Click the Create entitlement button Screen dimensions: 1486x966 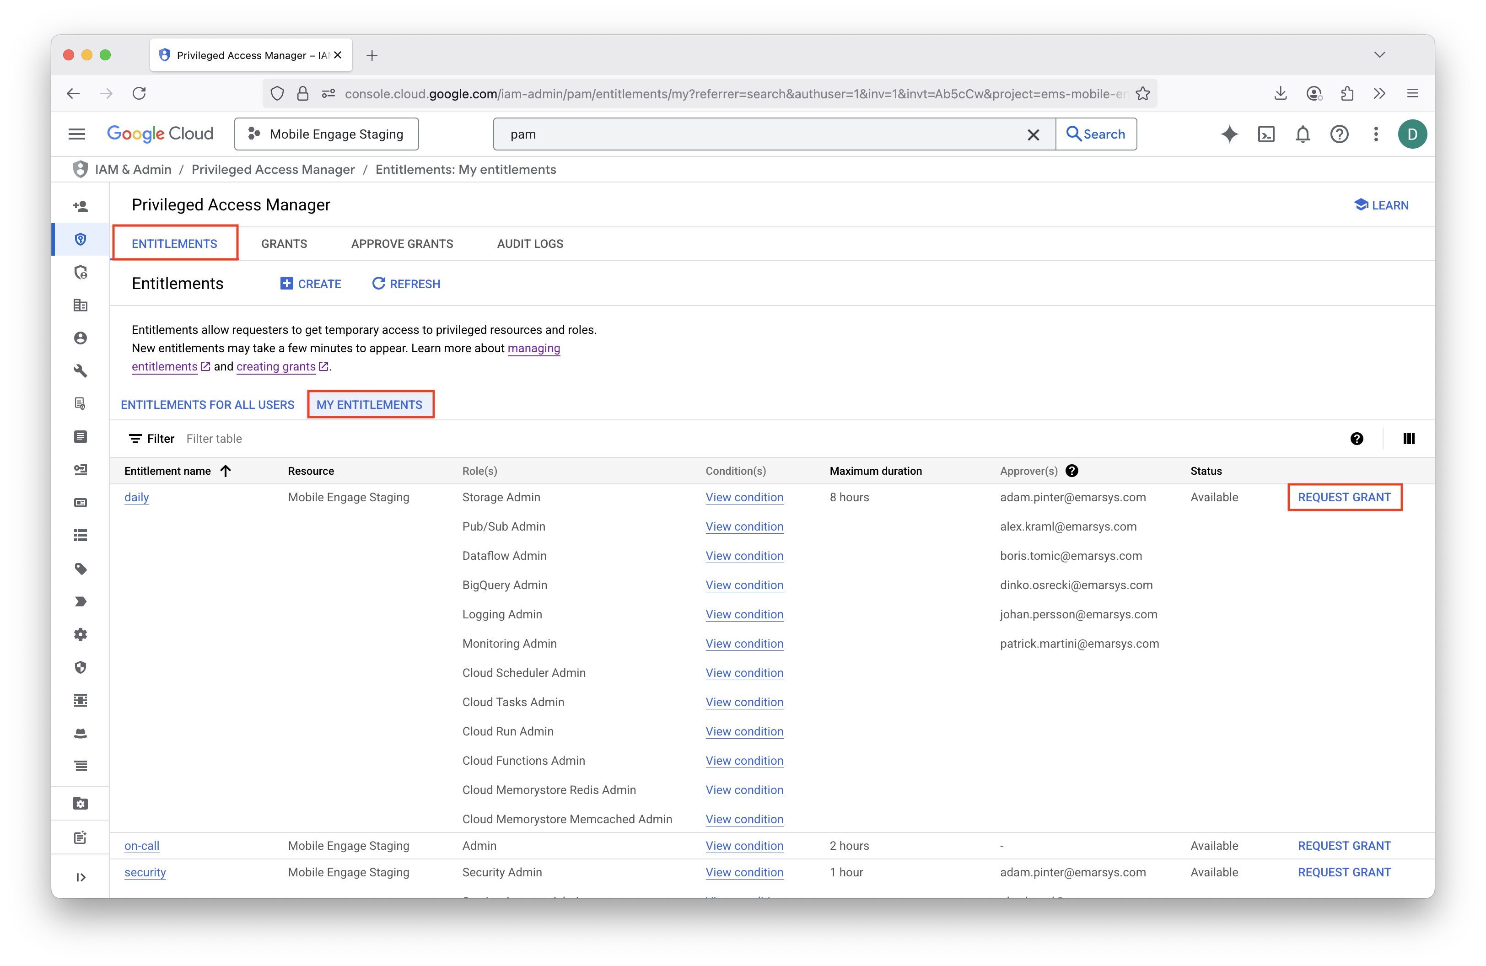(311, 284)
